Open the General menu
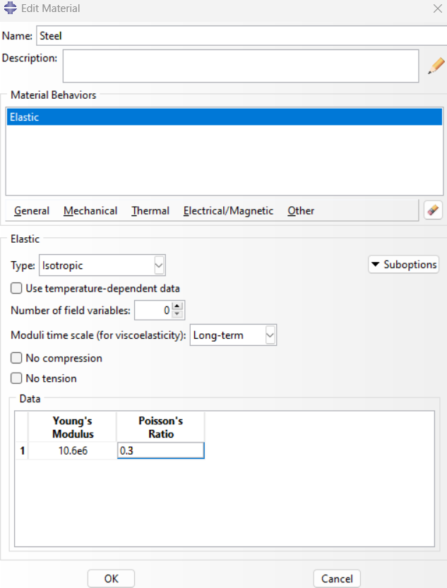 [x=32, y=211]
